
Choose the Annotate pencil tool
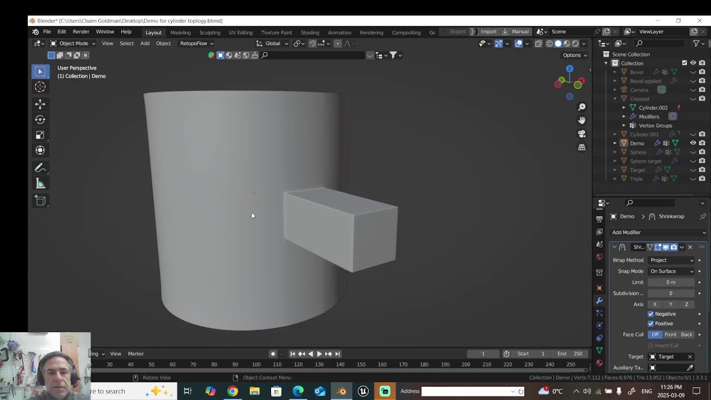[40, 168]
